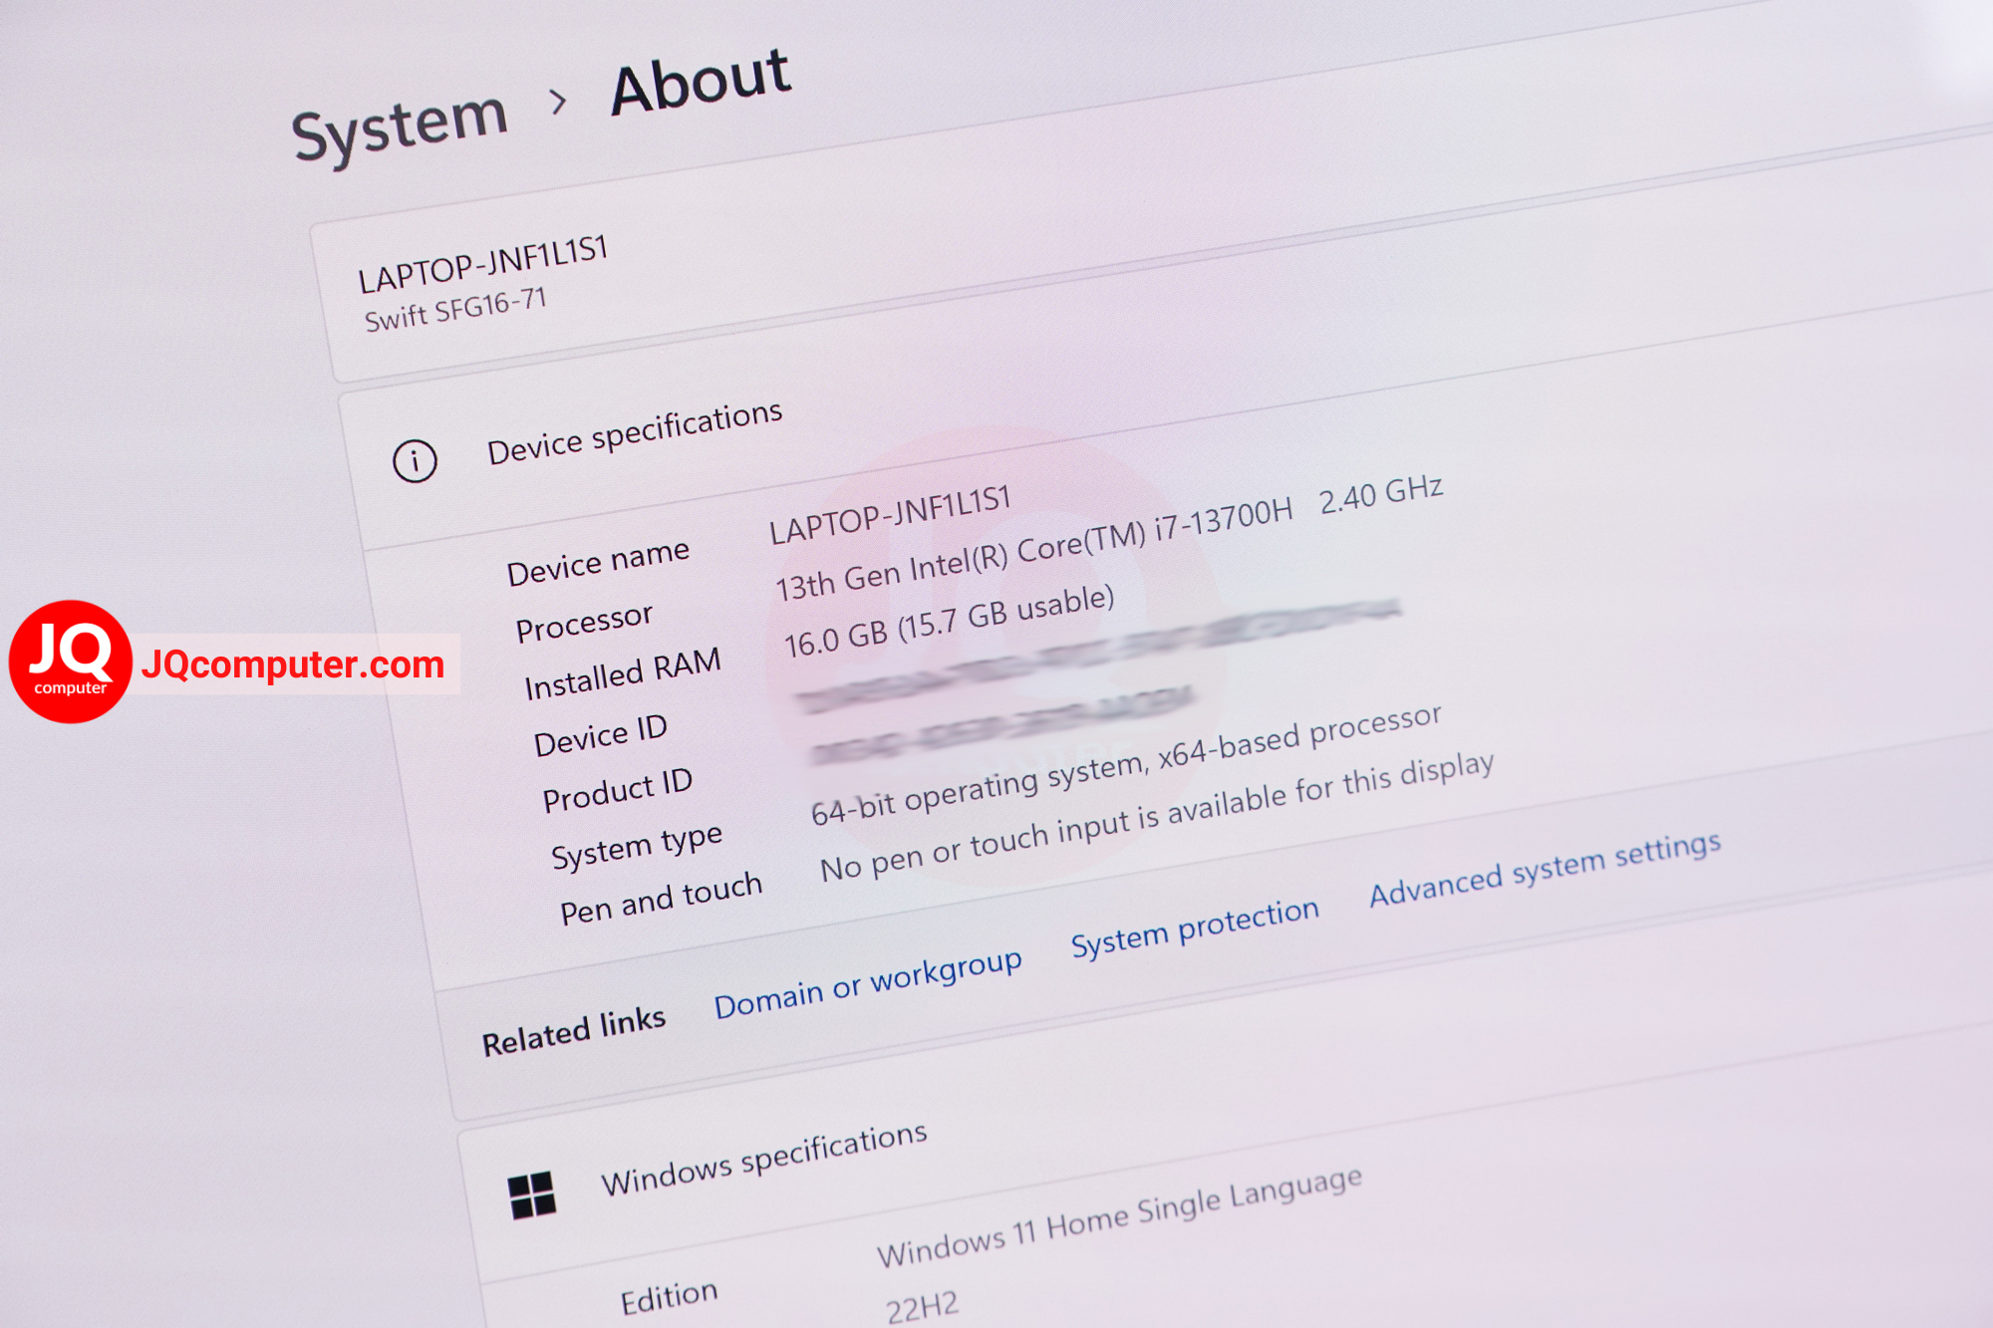Select the No pen or touch input text
Image resolution: width=1993 pixels, height=1328 pixels.
pos(1156,817)
